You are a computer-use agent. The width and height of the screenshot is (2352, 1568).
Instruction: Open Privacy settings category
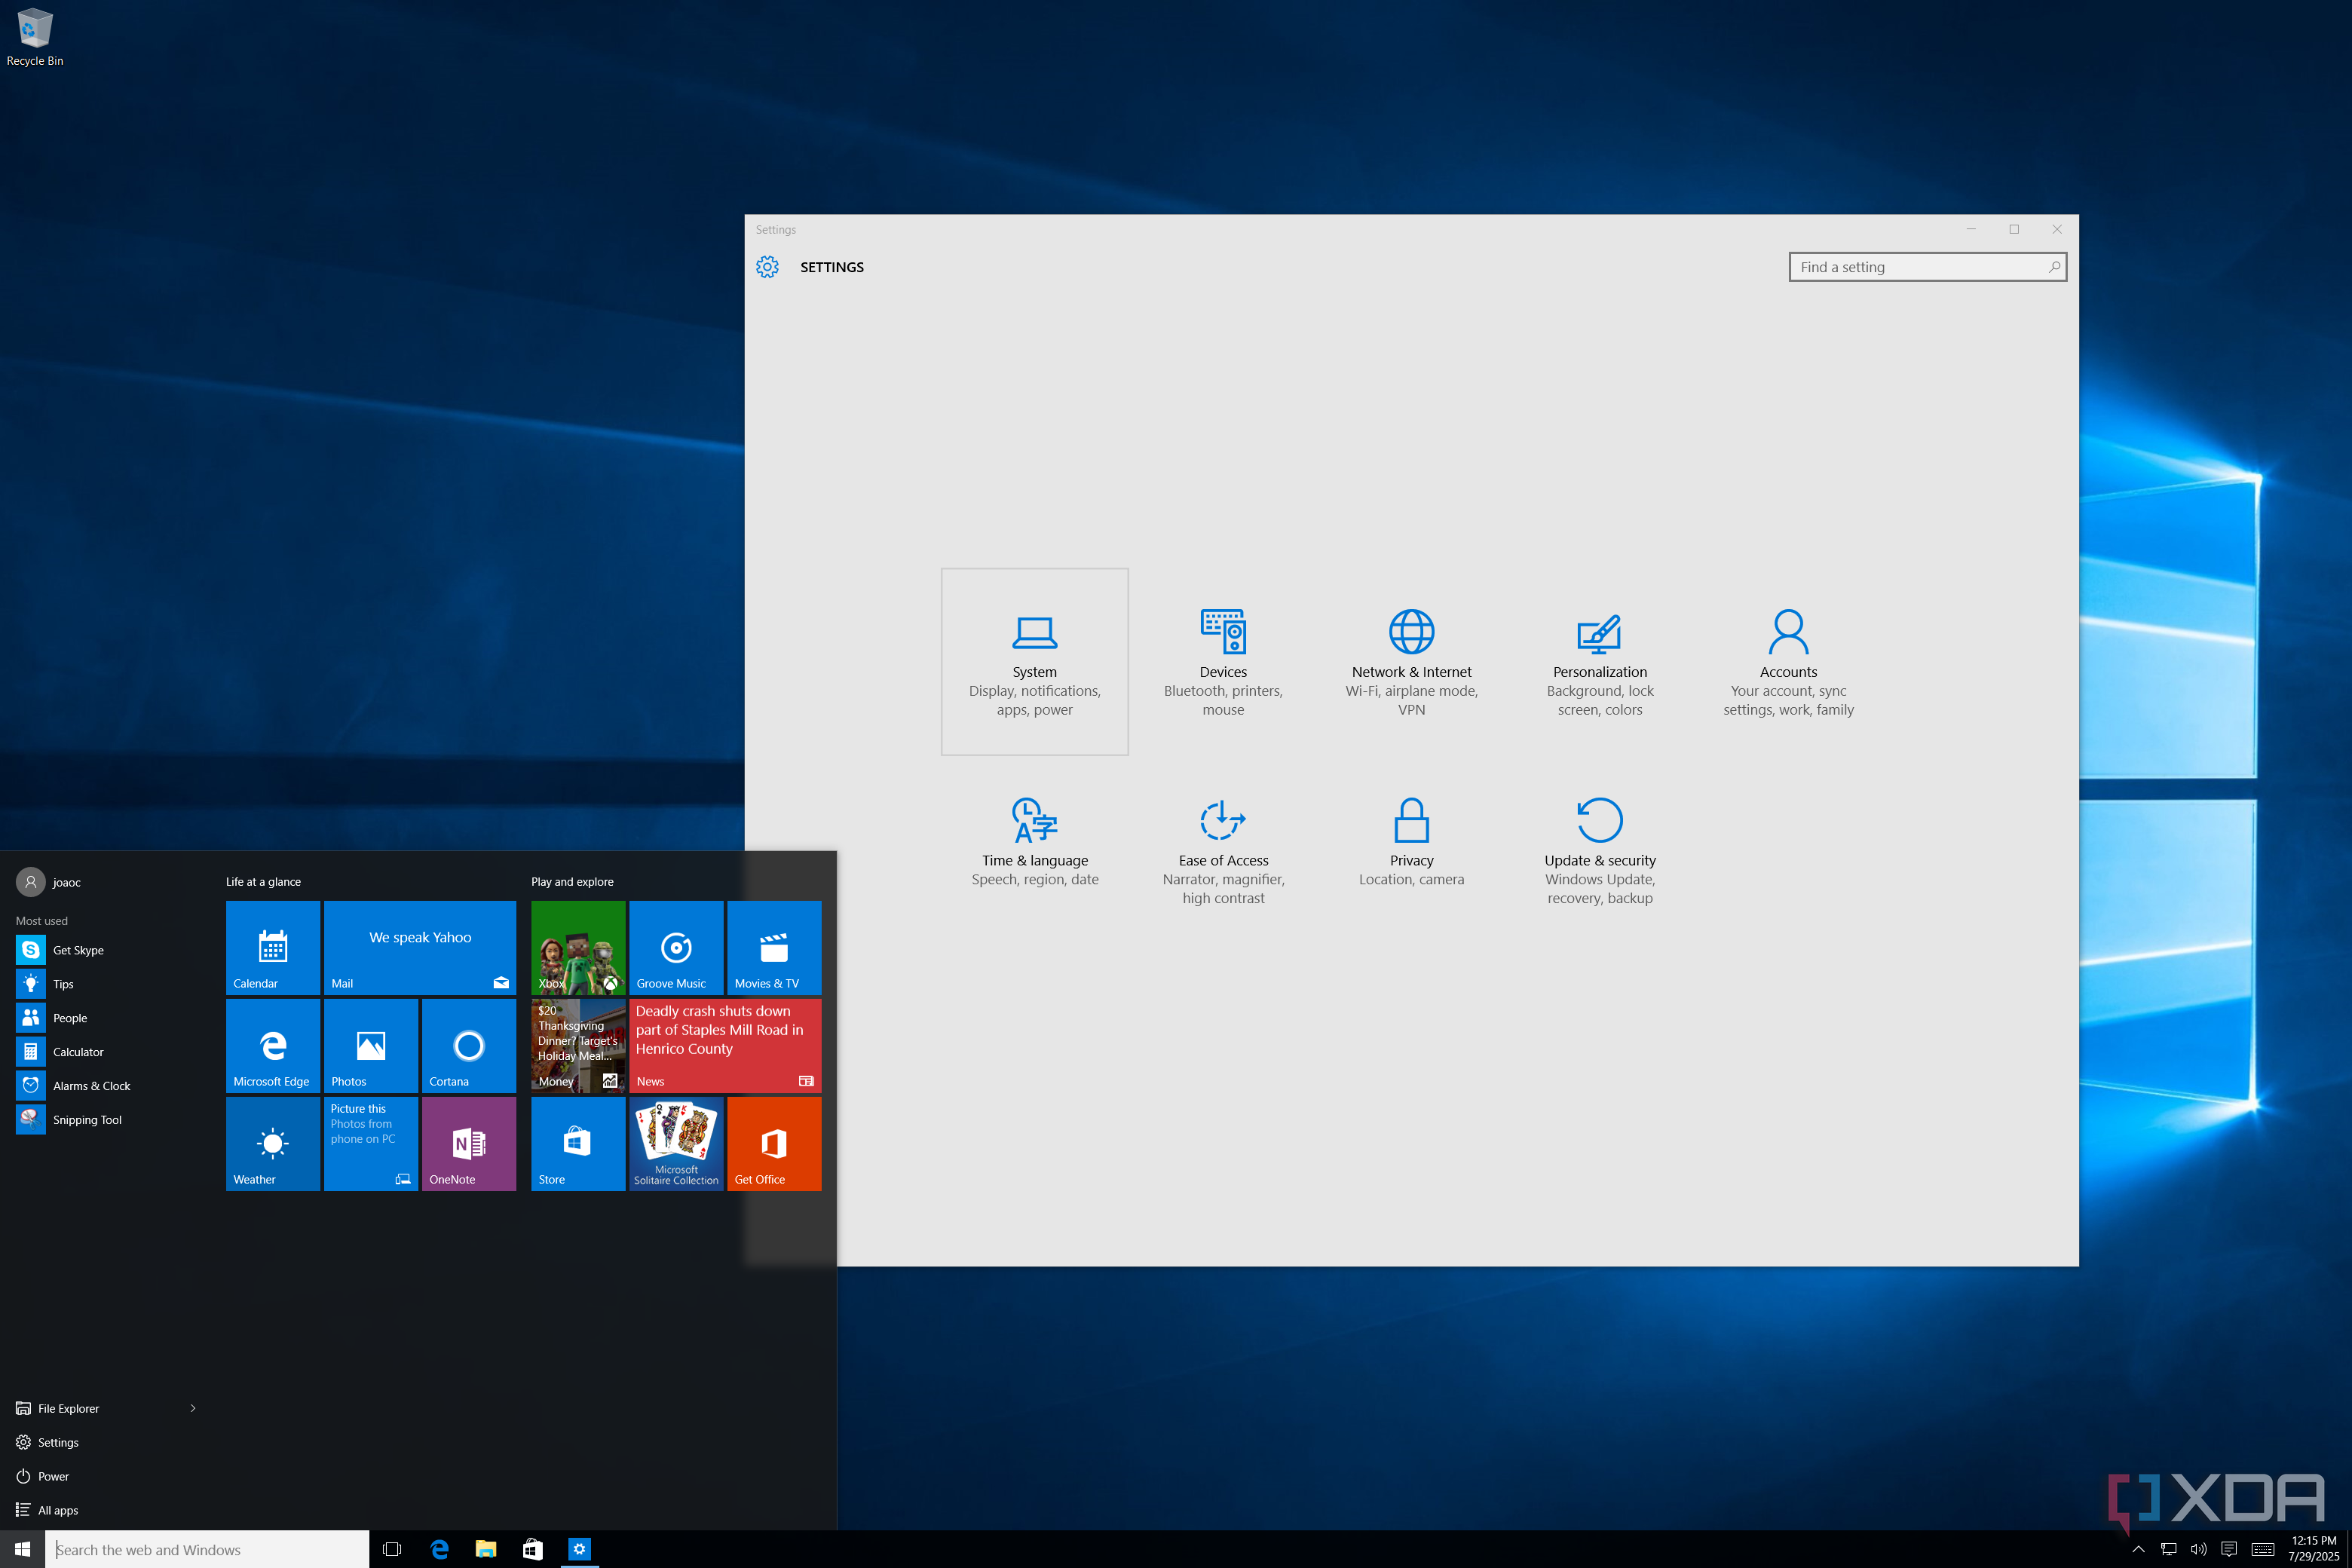point(1411,842)
